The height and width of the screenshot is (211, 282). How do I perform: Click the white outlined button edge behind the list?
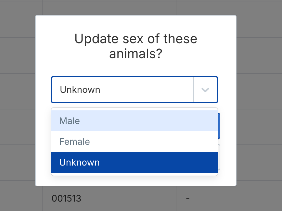pyautogui.click(x=219, y=157)
